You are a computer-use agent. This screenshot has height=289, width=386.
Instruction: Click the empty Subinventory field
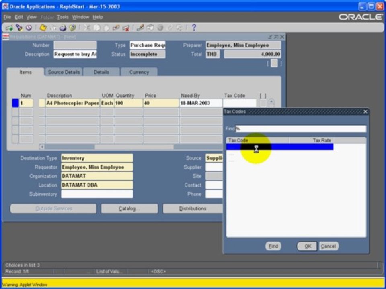(x=97, y=194)
